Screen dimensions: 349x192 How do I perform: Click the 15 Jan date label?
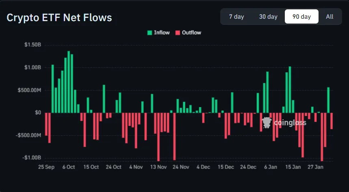293,167
